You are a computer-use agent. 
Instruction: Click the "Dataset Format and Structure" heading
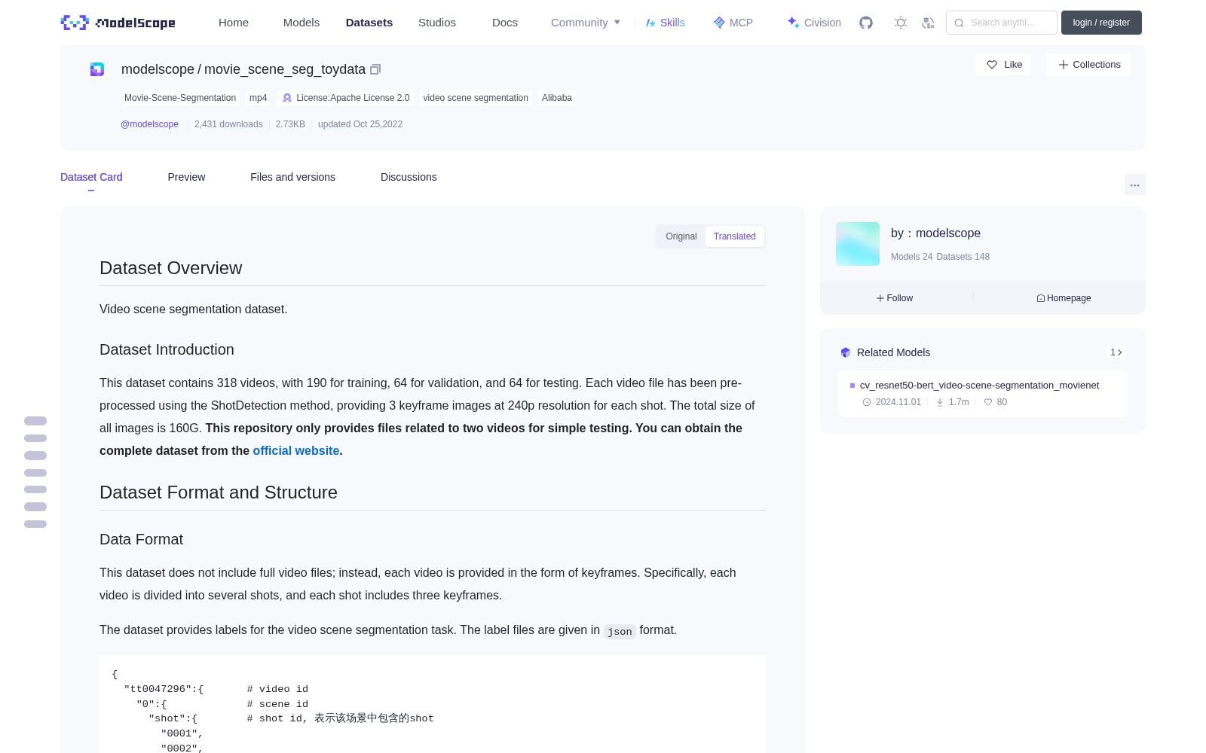(x=219, y=492)
